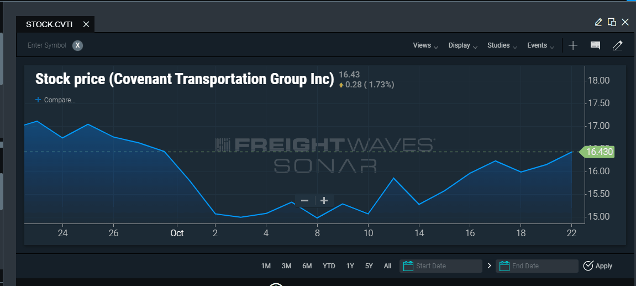Clear the symbol field with X button
The height and width of the screenshot is (286, 636).
tap(77, 45)
